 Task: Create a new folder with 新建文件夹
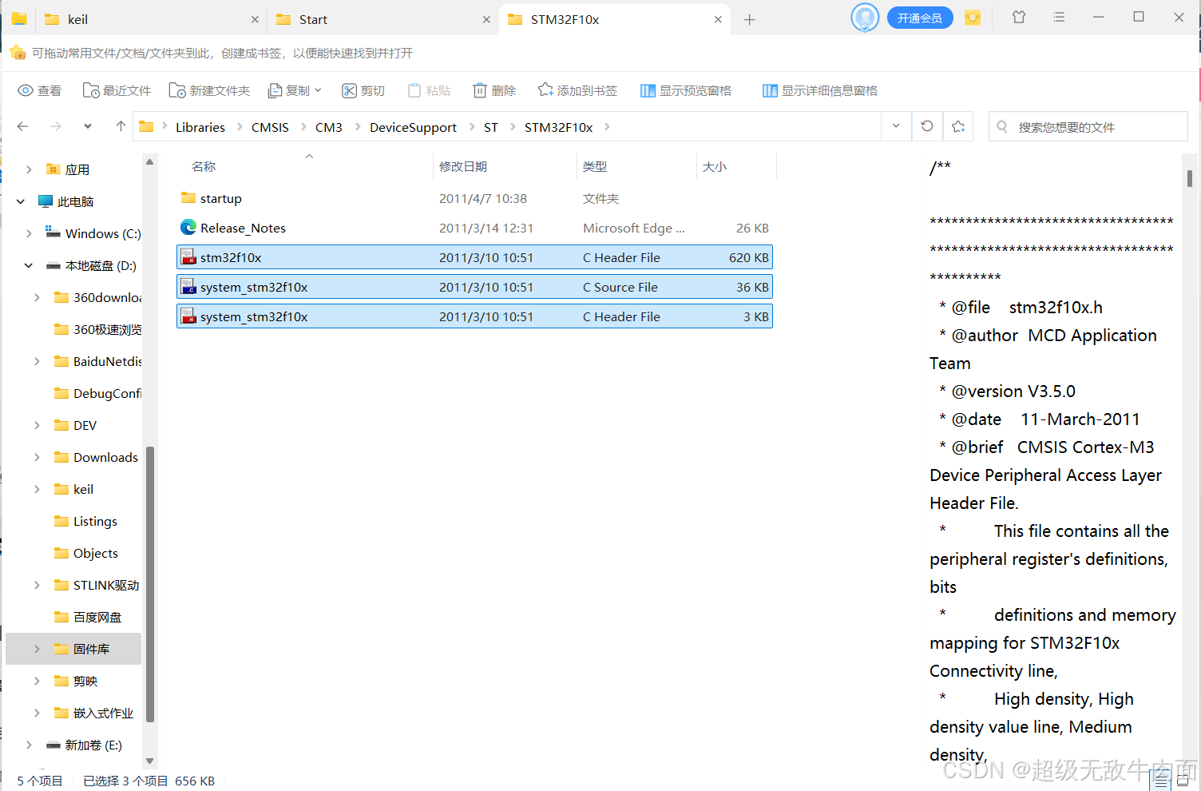point(209,90)
